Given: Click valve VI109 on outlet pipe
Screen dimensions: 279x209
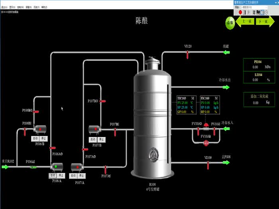Looking at the screenshot, I should (x=208, y=165).
